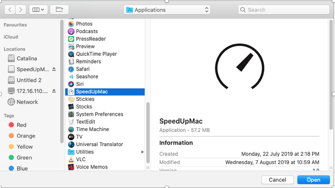This screenshot has width=335, height=188.
Task: Click the column resize handle below file list
Action: [148, 168]
